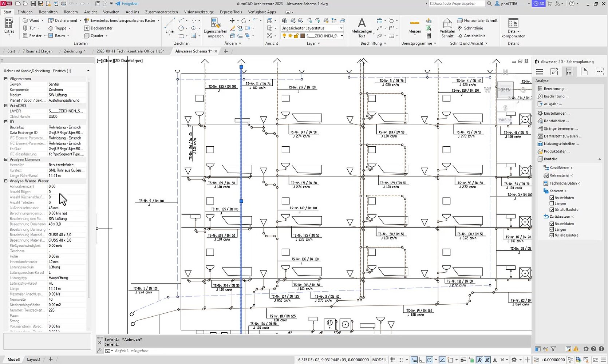Viewport: 608px width, 364px height.
Task: Enable the Längen checkbox under Kopieren
Action: pos(552,203)
